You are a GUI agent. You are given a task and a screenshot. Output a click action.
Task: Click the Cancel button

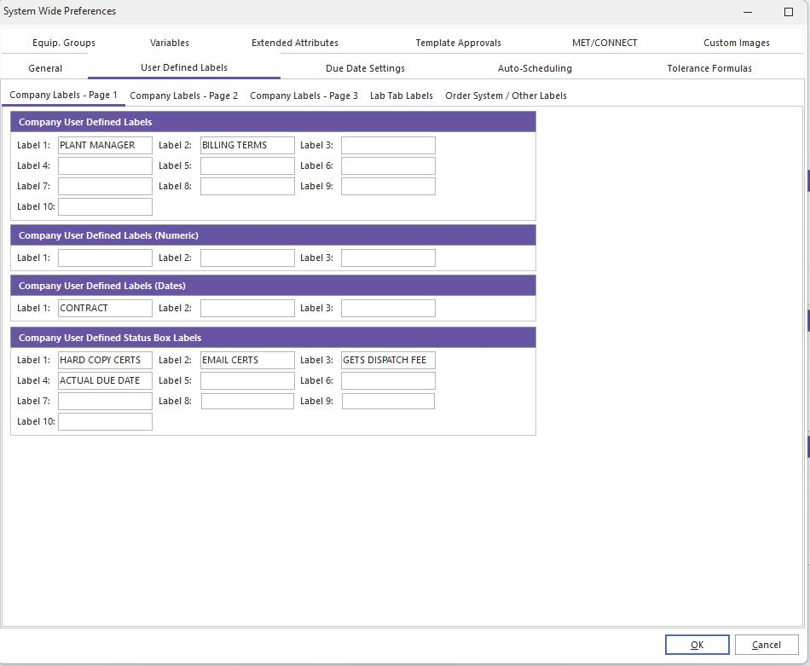coord(766,645)
